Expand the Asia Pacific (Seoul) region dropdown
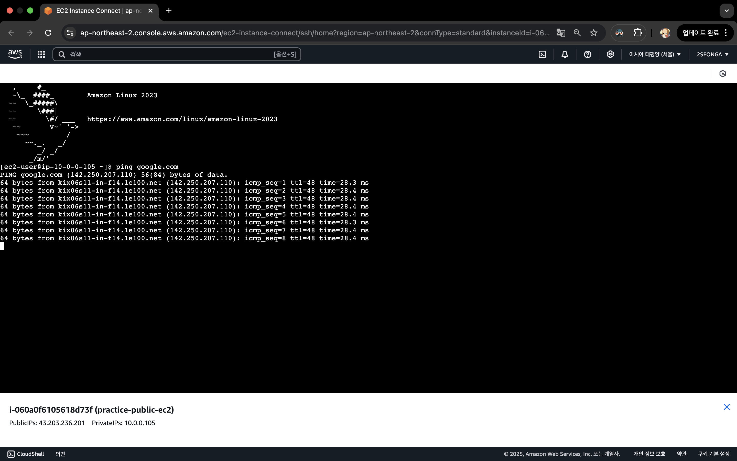The height and width of the screenshot is (461, 737). (x=655, y=54)
